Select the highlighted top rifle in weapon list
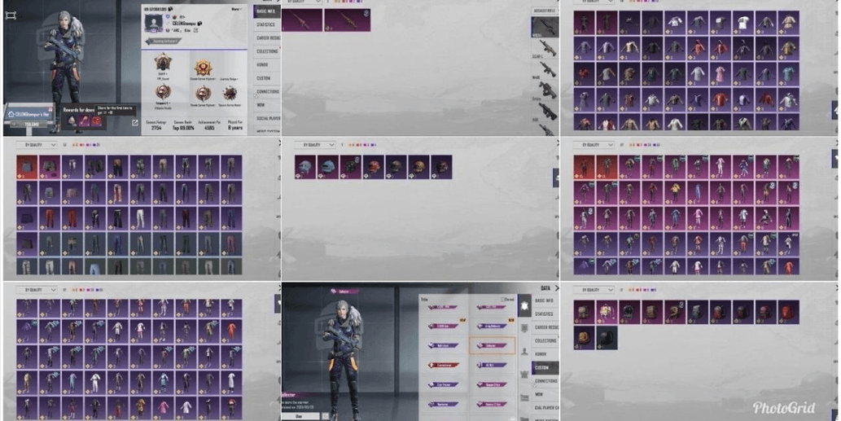 (x=545, y=27)
